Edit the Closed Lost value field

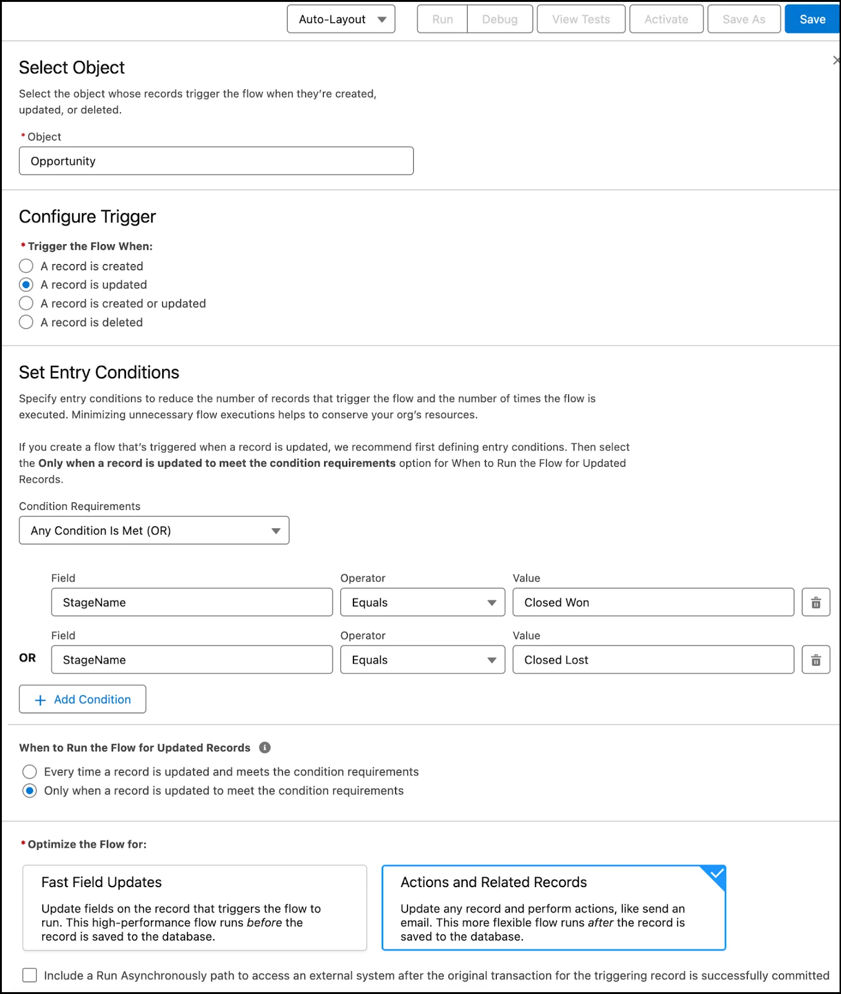pos(653,660)
